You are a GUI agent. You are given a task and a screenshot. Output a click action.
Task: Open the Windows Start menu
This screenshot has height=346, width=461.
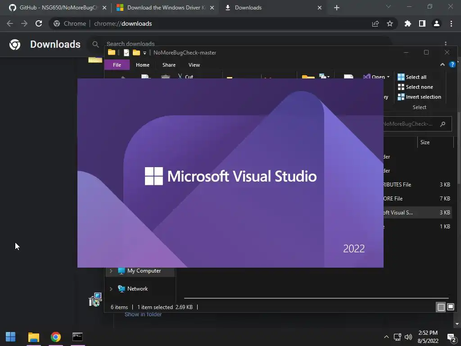11,337
